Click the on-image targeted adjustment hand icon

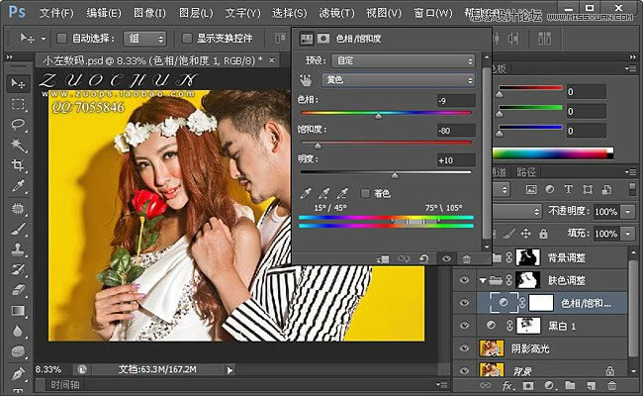(307, 79)
